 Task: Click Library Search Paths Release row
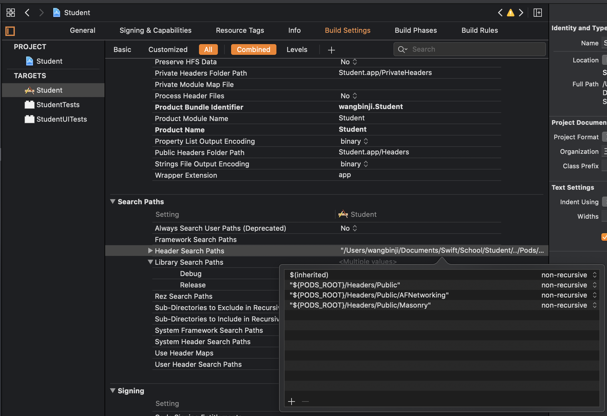pos(193,285)
